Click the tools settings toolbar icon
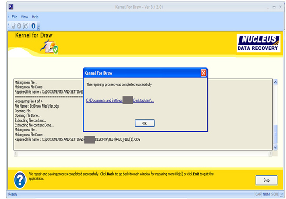This screenshot has height=199, width=286. pos(25,26)
